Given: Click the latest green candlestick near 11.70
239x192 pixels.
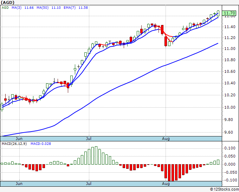Looking at the screenshot, I should point(218,13).
